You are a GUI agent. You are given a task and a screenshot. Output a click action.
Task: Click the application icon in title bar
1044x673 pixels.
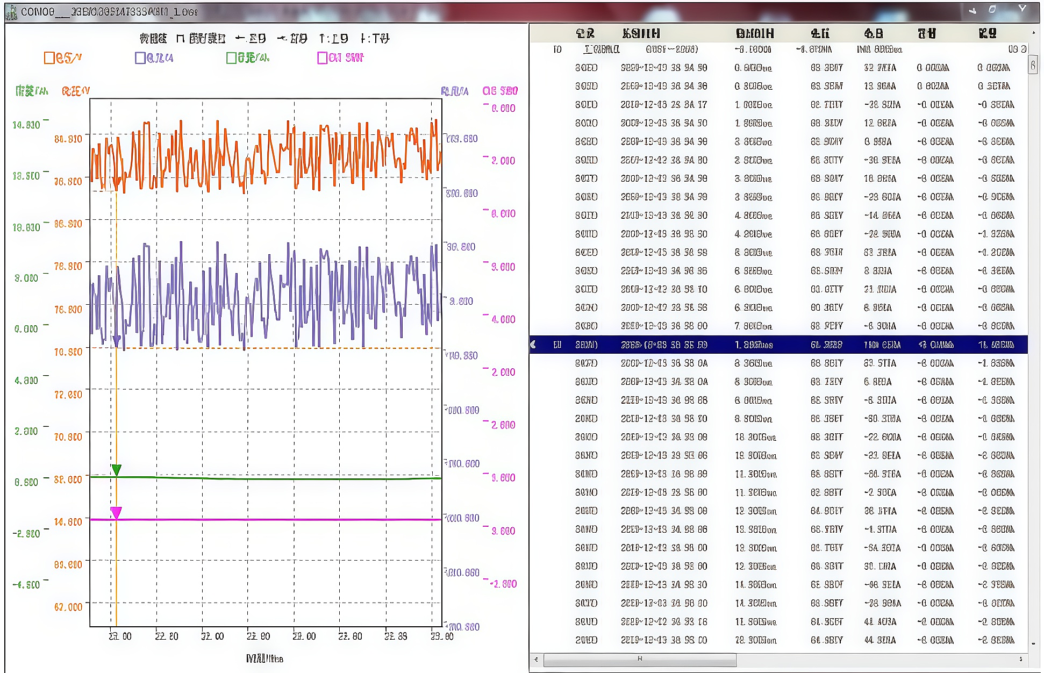[11, 12]
